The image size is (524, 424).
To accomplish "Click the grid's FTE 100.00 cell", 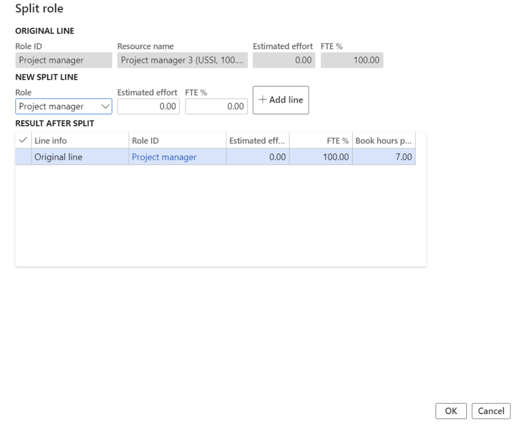I will click(321, 157).
